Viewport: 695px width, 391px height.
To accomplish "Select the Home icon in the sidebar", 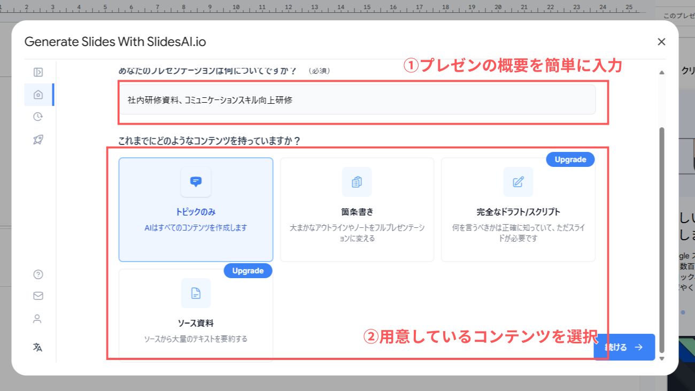I will (37, 95).
